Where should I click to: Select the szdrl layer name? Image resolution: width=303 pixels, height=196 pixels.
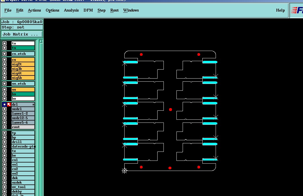tap(23, 109)
